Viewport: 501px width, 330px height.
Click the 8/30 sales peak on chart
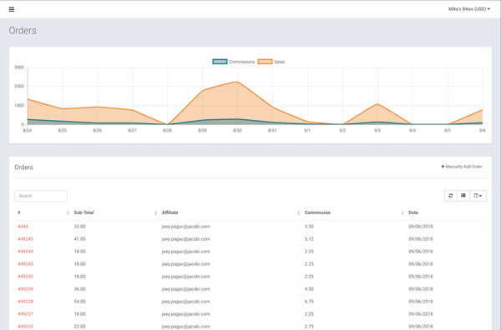(x=237, y=82)
